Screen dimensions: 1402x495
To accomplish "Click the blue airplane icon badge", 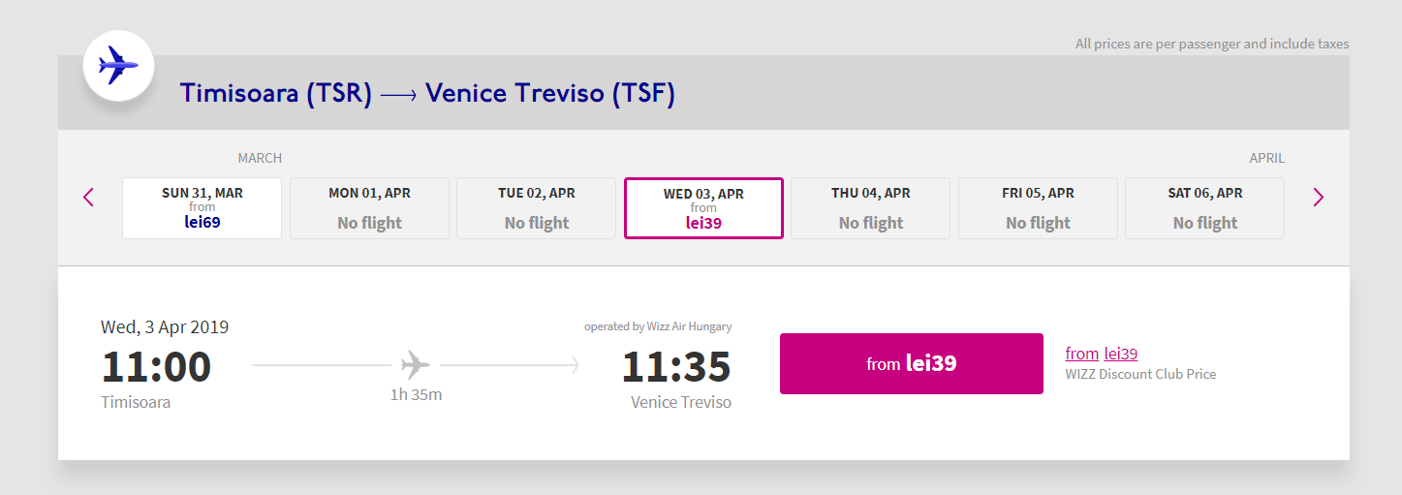I will click(119, 66).
